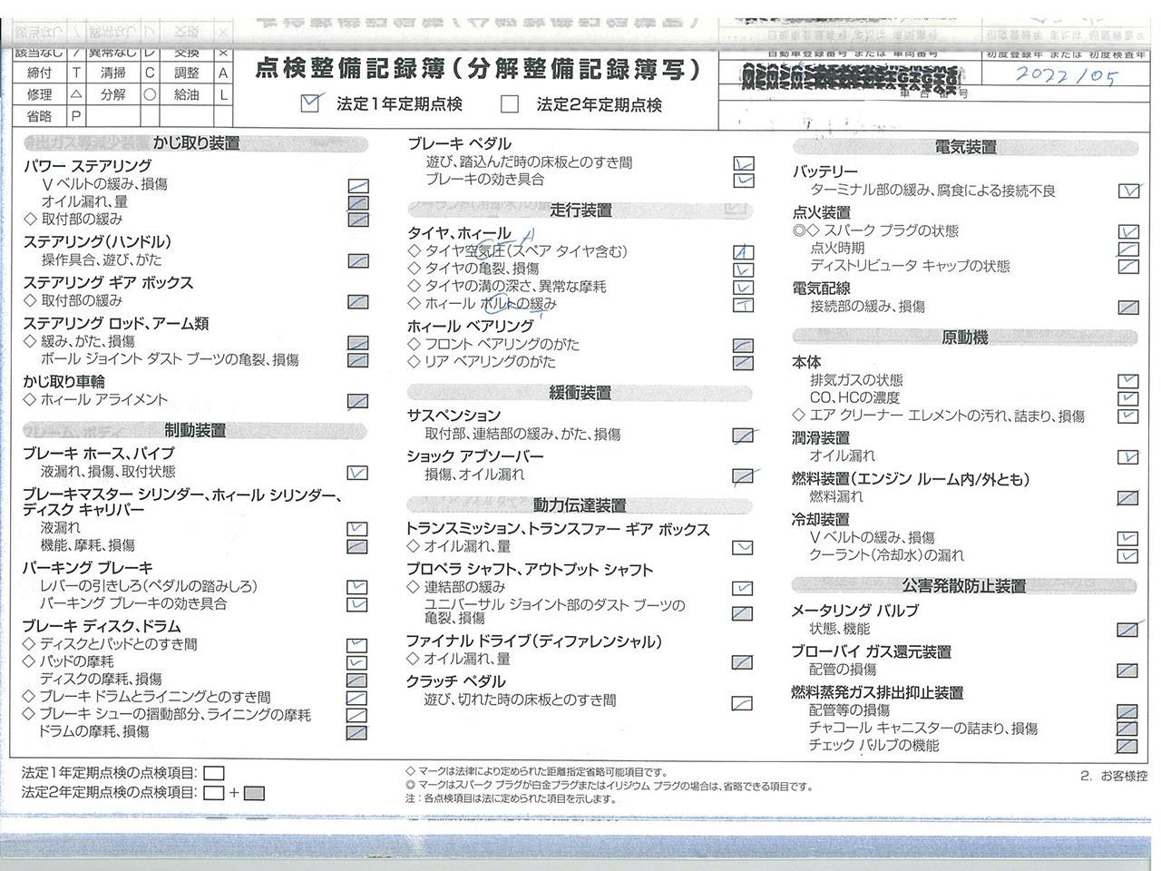Select the 公害発散防止装置 section heading
This screenshot has height=871, width=1161.
pos(963,586)
